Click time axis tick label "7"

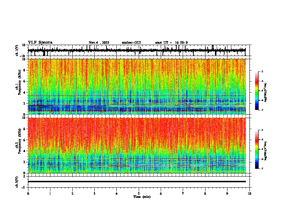click(x=183, y=194)
